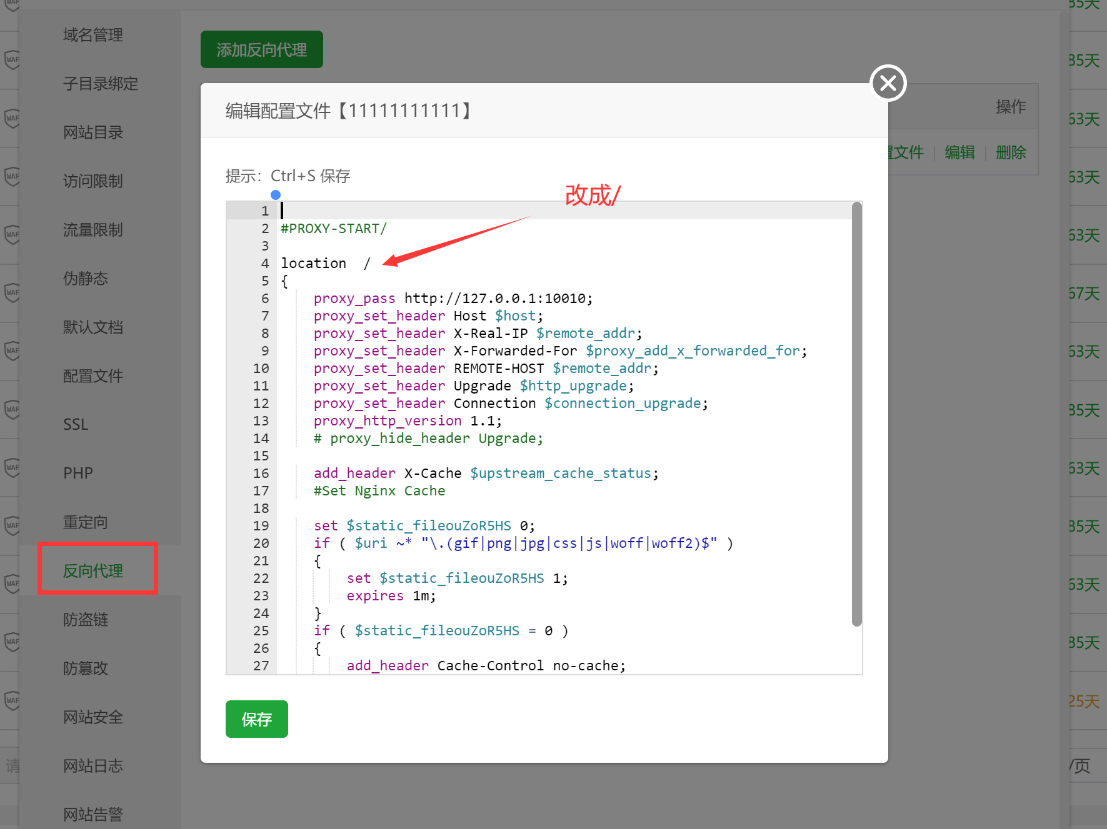Switch to the 子目录绑定 tab
This screenshot has width=1107, height=829.
[100, 84]
